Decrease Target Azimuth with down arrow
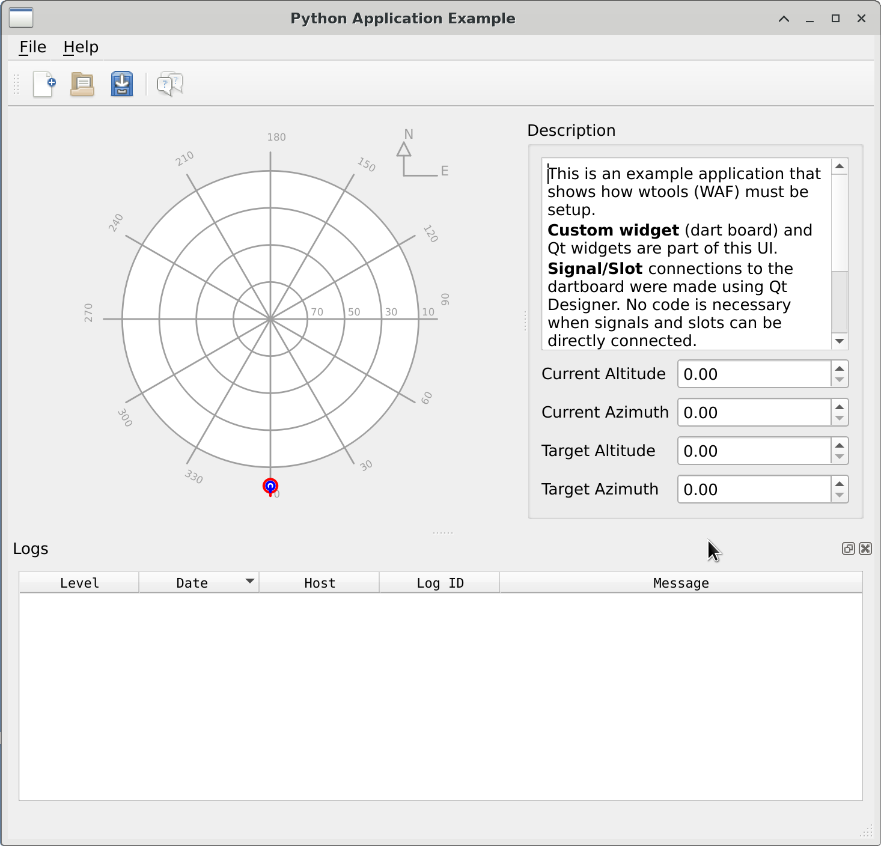The width and height of the screenshot is (881, 846). tap(840, 496)
